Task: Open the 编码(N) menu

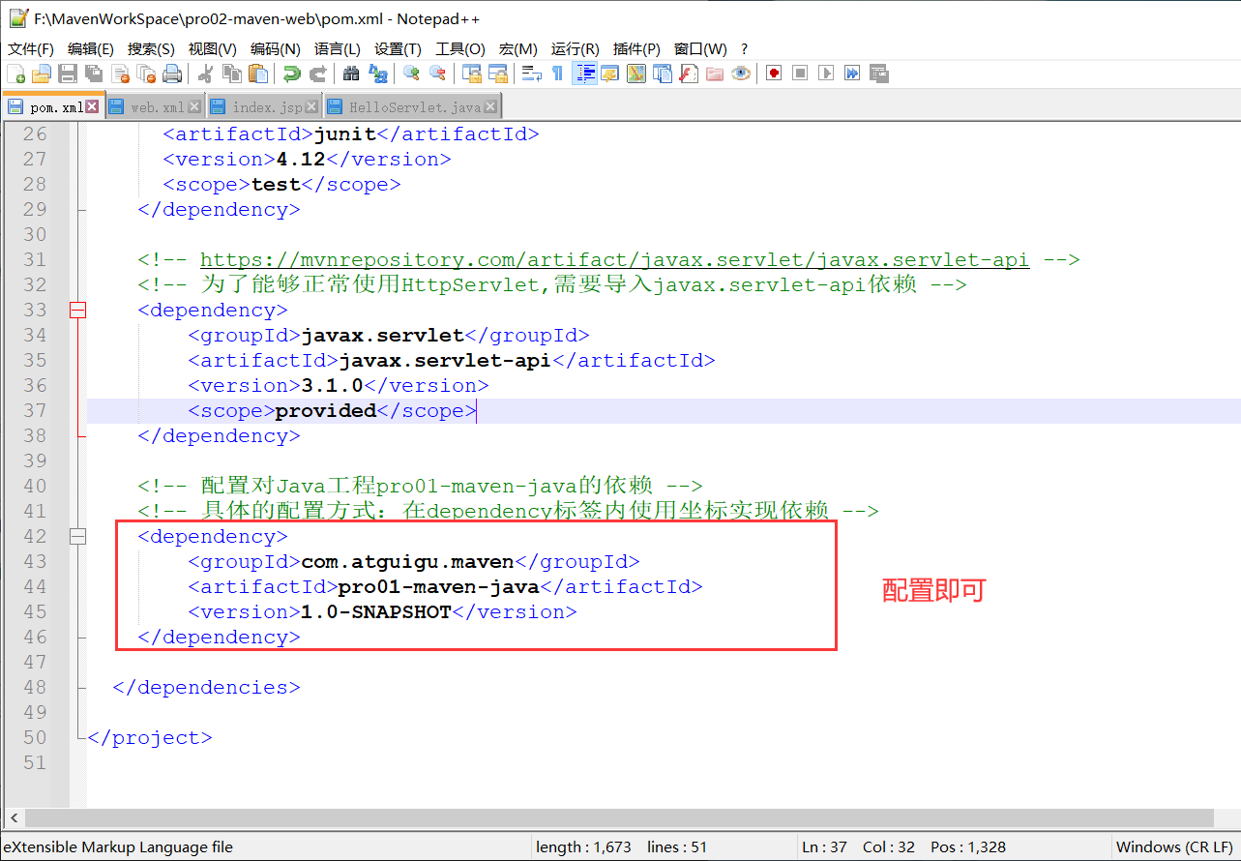Action: pos(276,48)
